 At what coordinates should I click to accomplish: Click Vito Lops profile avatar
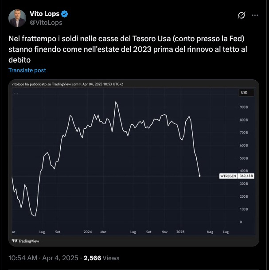click(17, 18)
